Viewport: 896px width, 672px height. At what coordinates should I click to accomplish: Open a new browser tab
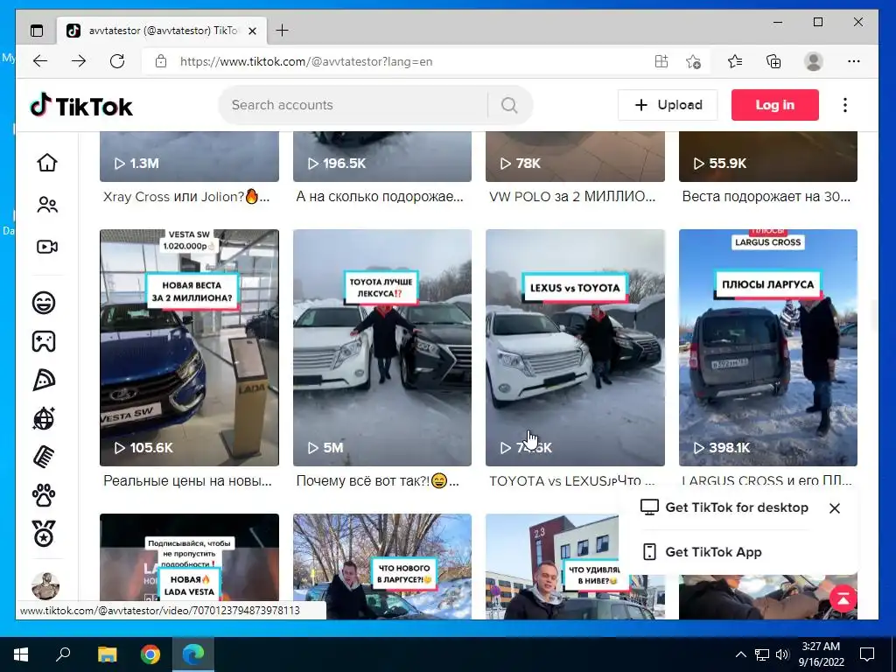(x=283, y=31)
